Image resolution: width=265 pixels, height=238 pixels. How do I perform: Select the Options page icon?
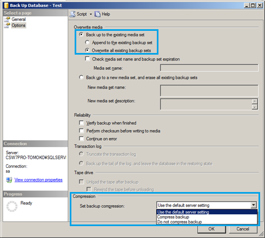[x=7, y=25]
